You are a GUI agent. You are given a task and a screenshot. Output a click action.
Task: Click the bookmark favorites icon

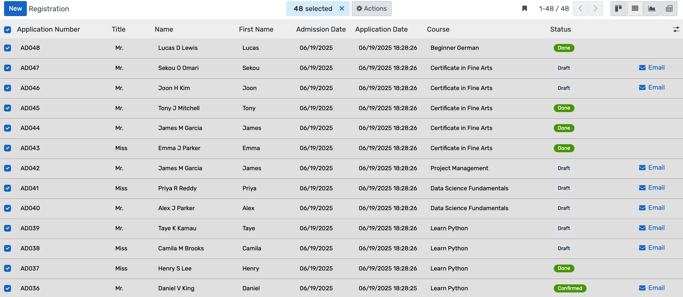coord(524,9)
